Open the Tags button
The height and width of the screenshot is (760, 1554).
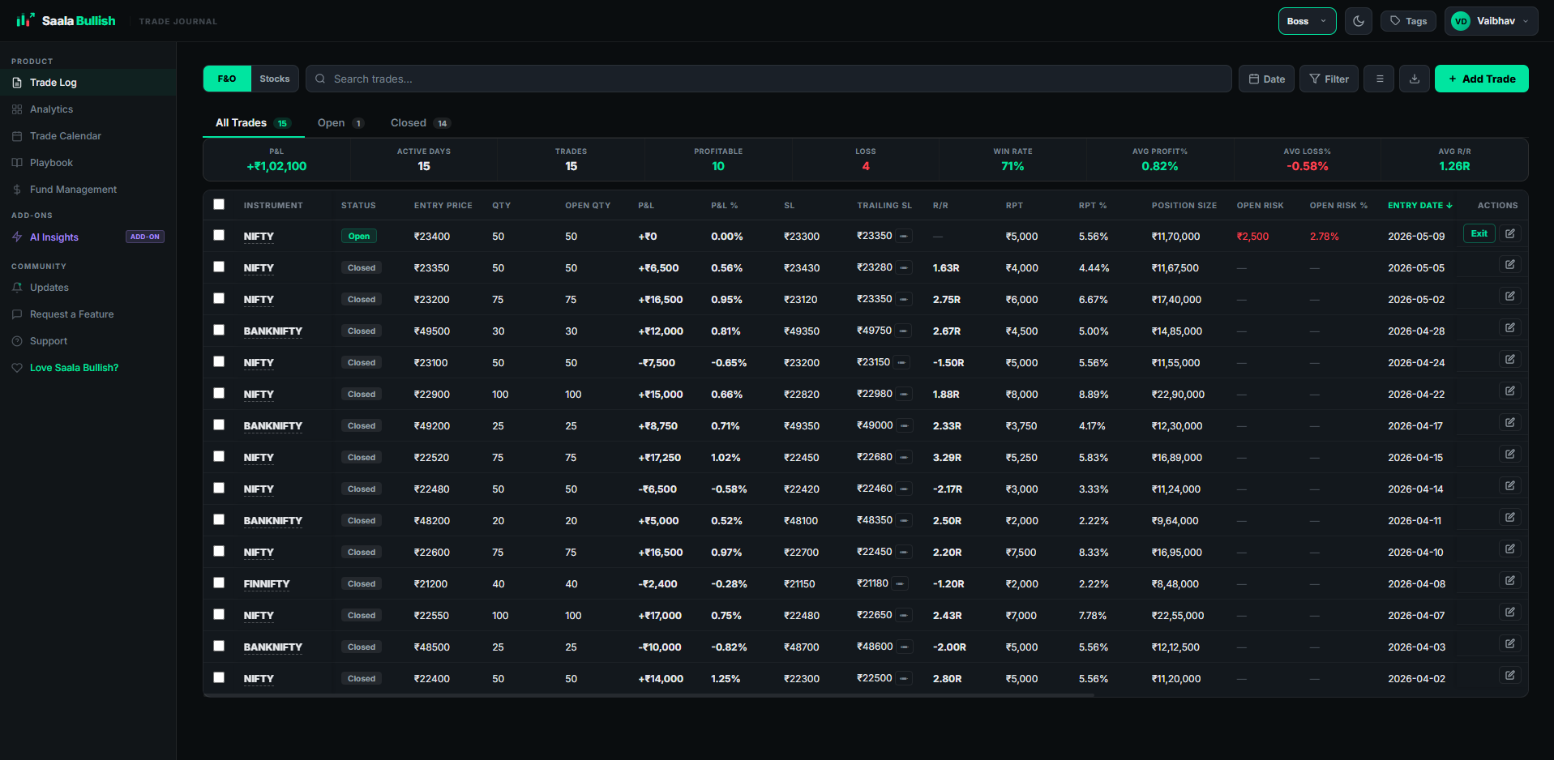1408,21
